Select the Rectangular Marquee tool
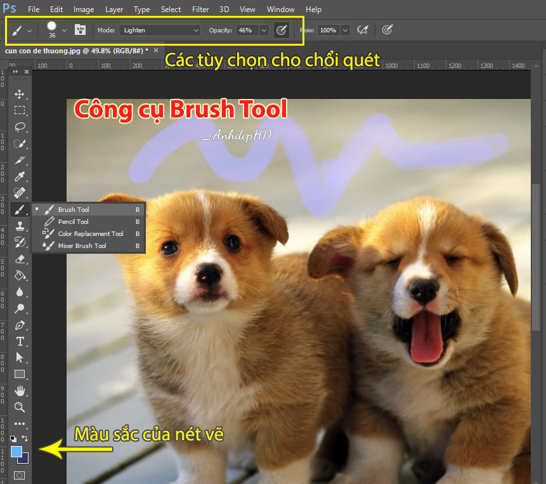The height and width of the screenshot is (484, 546). pos(20,110)
